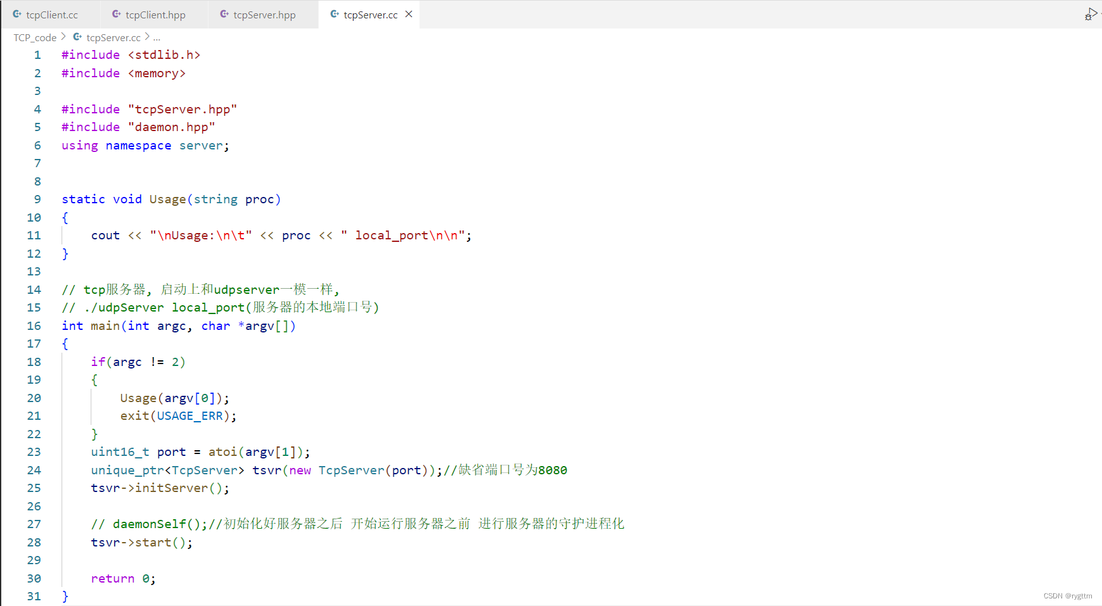Click the ' local_port\n\n' string on line 11
This screenshot has width=1102, height=606.
(x=403, y=236)
